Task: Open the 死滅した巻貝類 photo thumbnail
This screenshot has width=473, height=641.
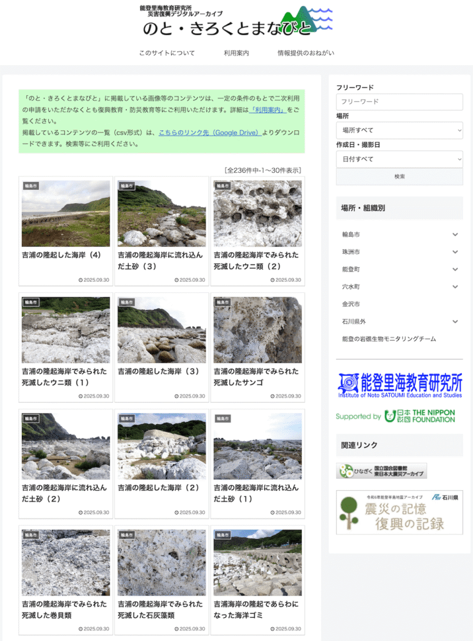Action: (x=66, y=562)
